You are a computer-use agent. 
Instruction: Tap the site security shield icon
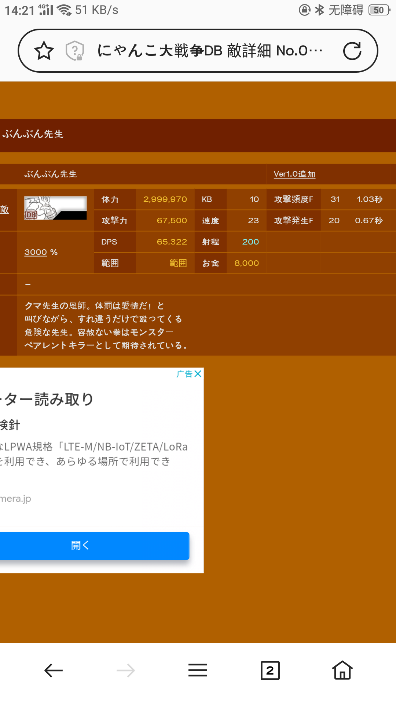pyautogui.click(x=74, y=51)
